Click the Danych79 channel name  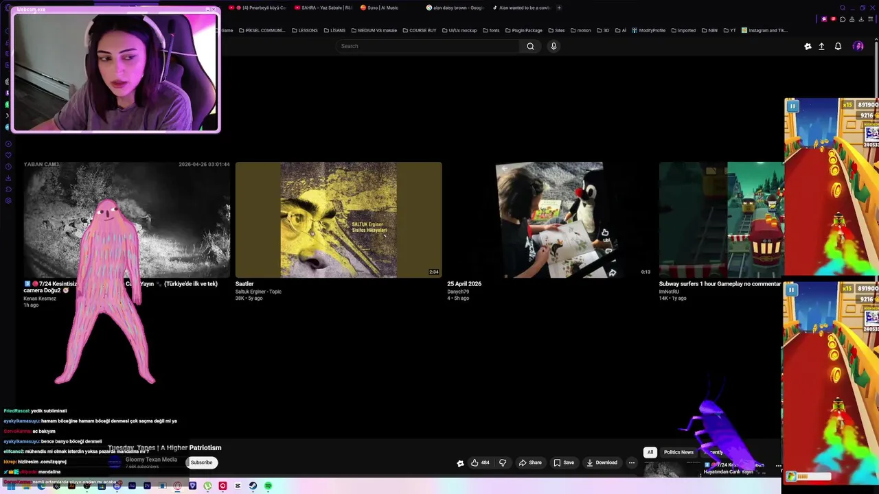point(458,292)
